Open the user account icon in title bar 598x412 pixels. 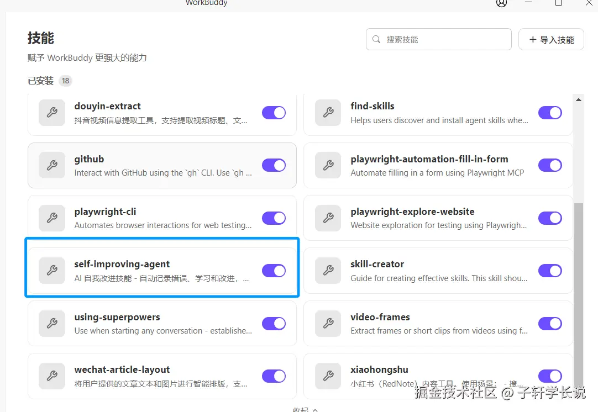coord(501,3)
